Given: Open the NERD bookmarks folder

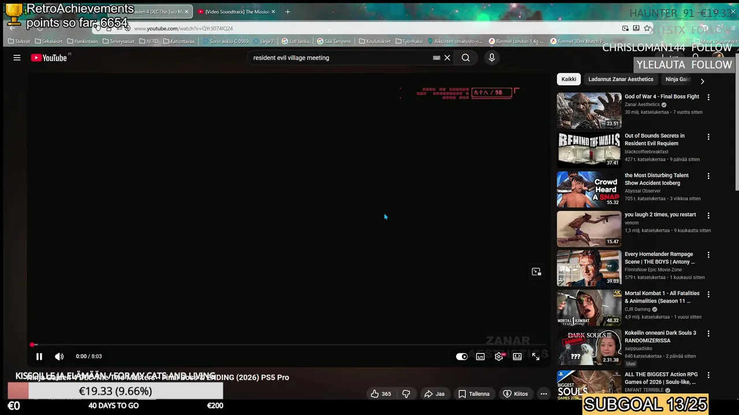Looking at the screenshot, I should 148,41.
